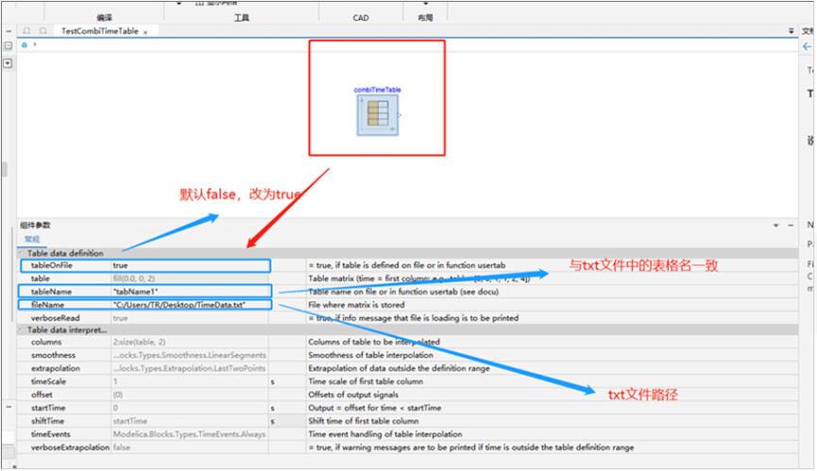Open the CAD ribbon group

point(361,18)
